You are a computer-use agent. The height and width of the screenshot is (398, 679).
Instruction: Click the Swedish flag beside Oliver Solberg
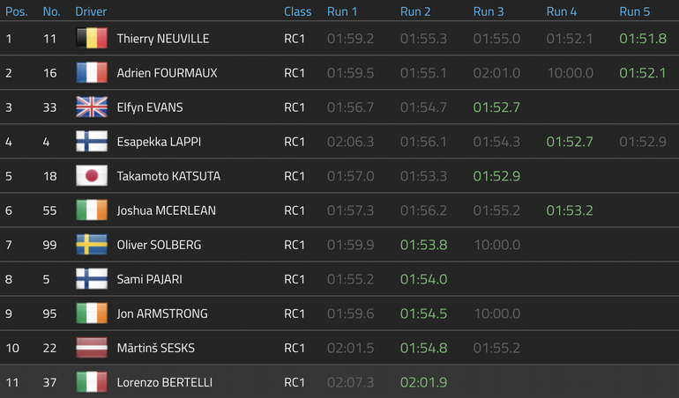92,245
